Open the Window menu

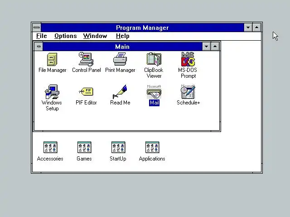point(95,36)
